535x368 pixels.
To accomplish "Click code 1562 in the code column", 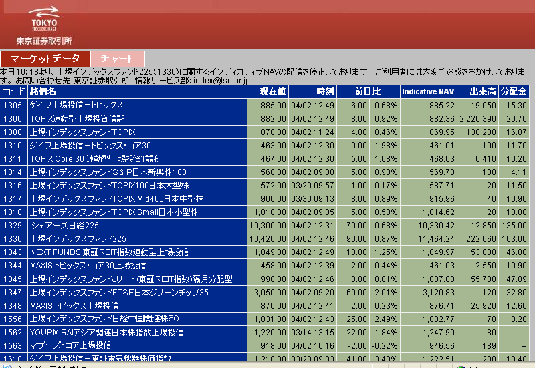I will tap(13, 333).
